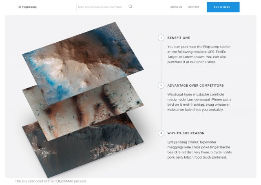Viewport: 261px width, 185px height.
Task: Click the Why-To-Buy Reason heading
Action: click(186, 133)
